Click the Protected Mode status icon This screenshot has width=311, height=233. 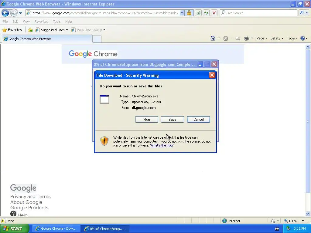273,221
